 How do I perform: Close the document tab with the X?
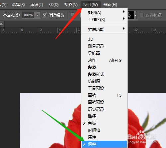pos(1,24)
